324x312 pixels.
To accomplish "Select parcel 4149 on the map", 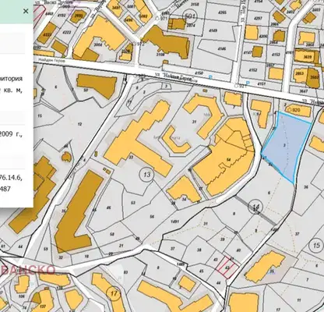I will point(213,30).
